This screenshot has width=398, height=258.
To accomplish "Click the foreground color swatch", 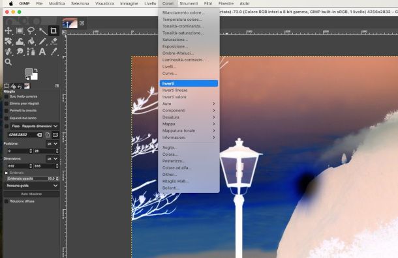I will tap(29, 72).
